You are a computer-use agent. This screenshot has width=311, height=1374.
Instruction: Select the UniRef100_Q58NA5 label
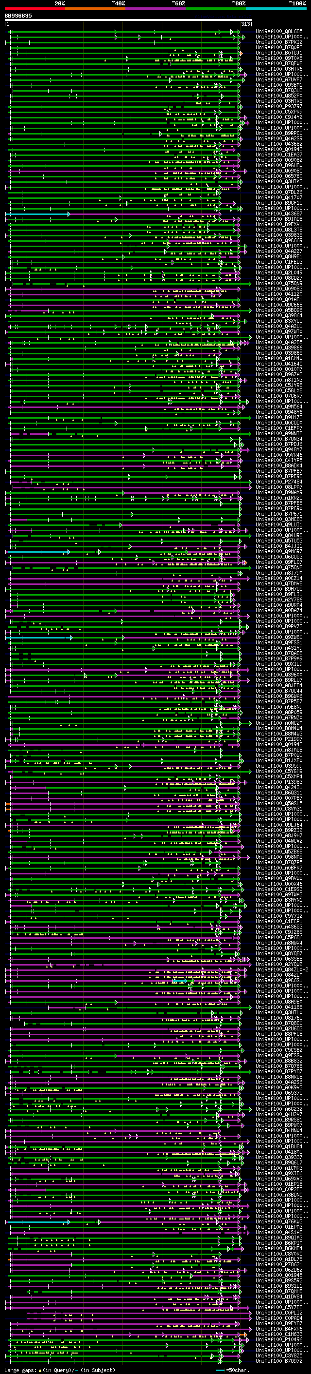click(279, 858)
